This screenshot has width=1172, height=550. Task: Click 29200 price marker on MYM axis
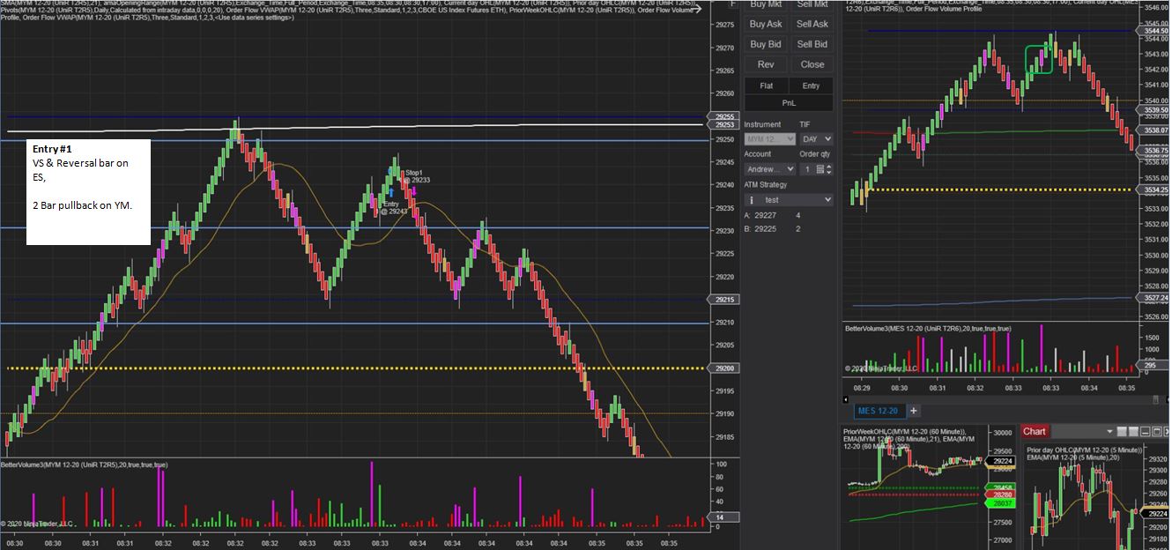(x=724, y=368)
